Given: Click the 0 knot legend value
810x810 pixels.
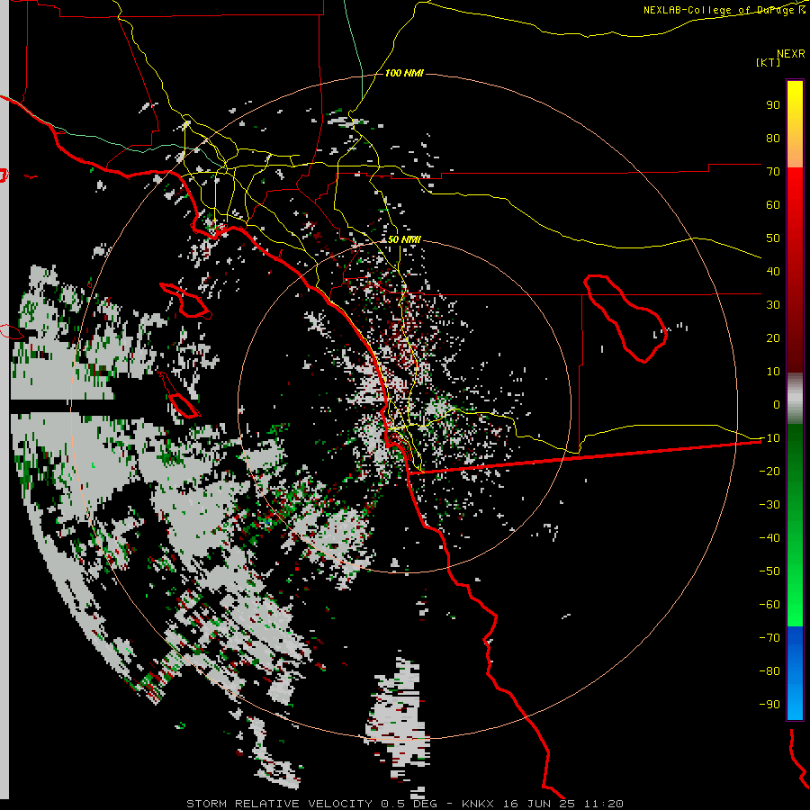Looking at the screenshot, I should coord(777,404).
